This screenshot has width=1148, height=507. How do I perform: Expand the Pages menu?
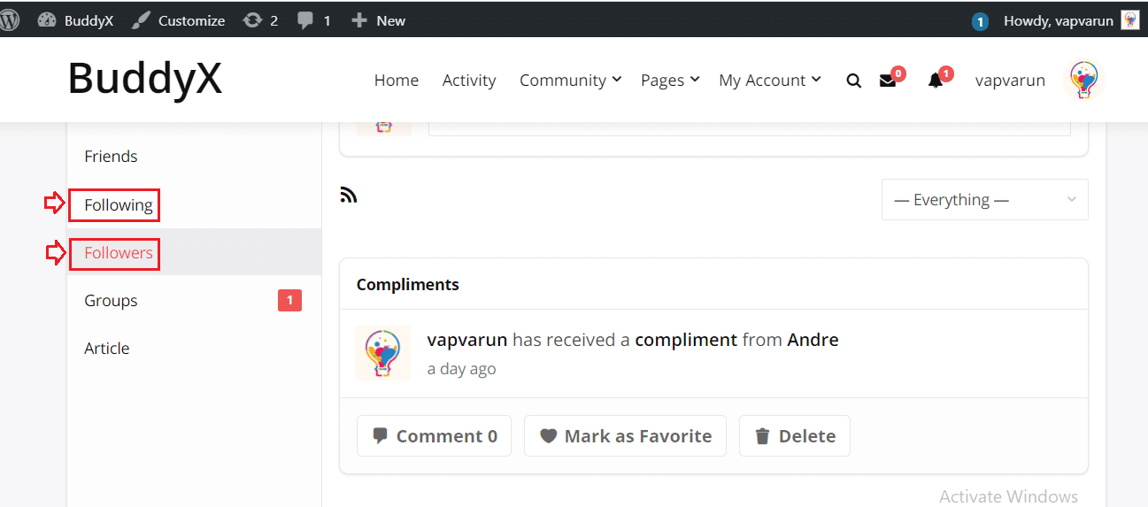point(670,80)
